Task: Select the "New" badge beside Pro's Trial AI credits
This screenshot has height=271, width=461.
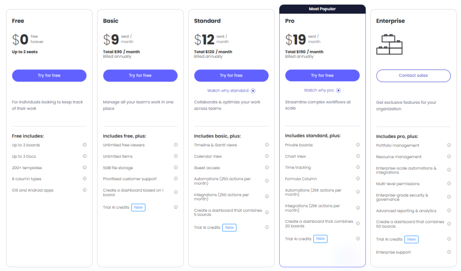Action: 320,239
